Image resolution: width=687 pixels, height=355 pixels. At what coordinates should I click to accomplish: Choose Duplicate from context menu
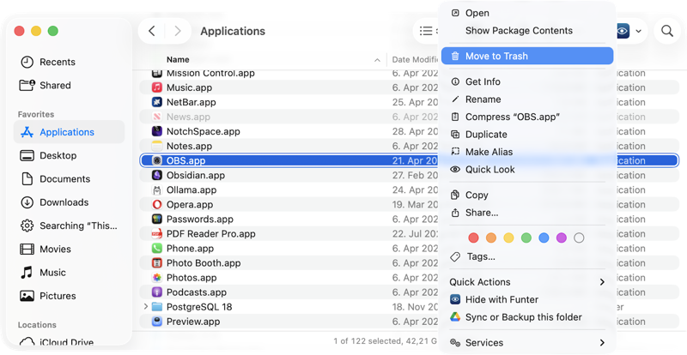[527, 135]
